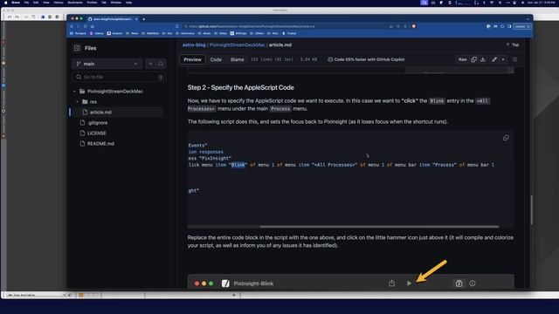Click the undo icon in PixInsight toolbar

tap(10, 17)
